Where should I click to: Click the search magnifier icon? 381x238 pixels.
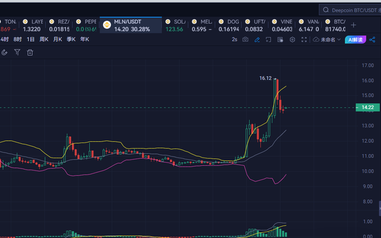coord(326,10)
